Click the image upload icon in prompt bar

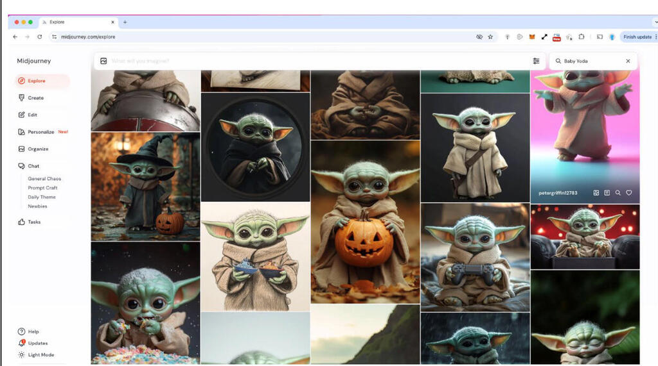pos(103,61)
